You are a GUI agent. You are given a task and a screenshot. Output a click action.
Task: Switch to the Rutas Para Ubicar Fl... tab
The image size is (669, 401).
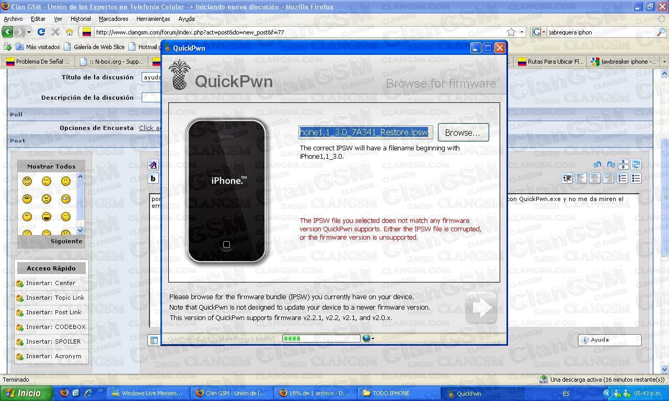[550, 62]
